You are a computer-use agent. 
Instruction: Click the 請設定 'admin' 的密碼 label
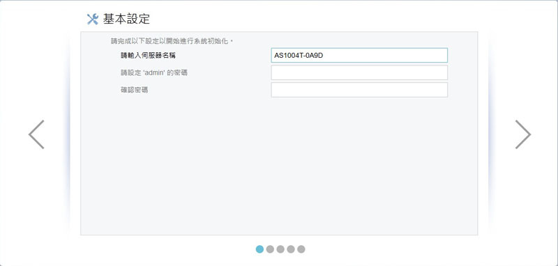pyautogui.click(x=154, y=73)
